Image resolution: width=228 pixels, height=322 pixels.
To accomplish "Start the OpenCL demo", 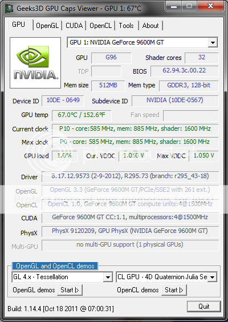I will pyautogui.click(x=174, y=290).
